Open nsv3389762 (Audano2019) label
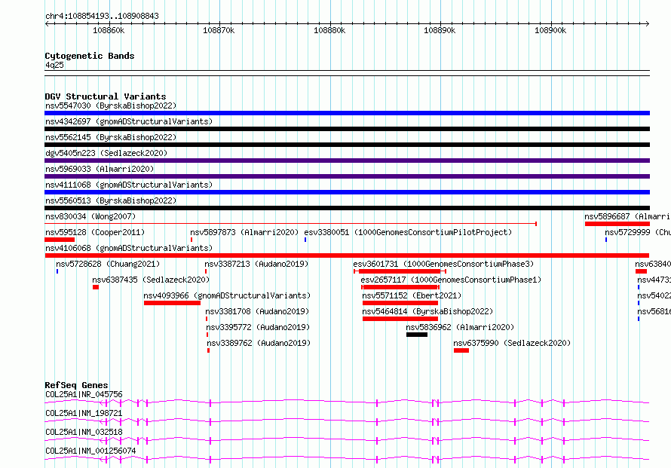This screenshot has width=671, height=468. (x=259, y=343)
